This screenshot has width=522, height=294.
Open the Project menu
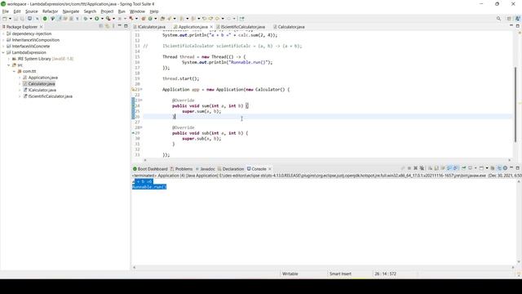pyautogui.click(x=107, y=11)
